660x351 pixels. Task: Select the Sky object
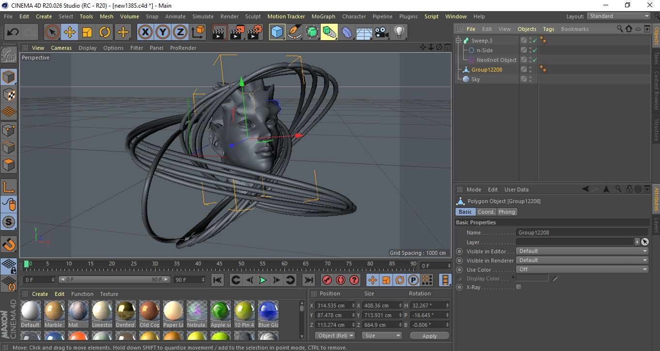(x=475, y=79)
